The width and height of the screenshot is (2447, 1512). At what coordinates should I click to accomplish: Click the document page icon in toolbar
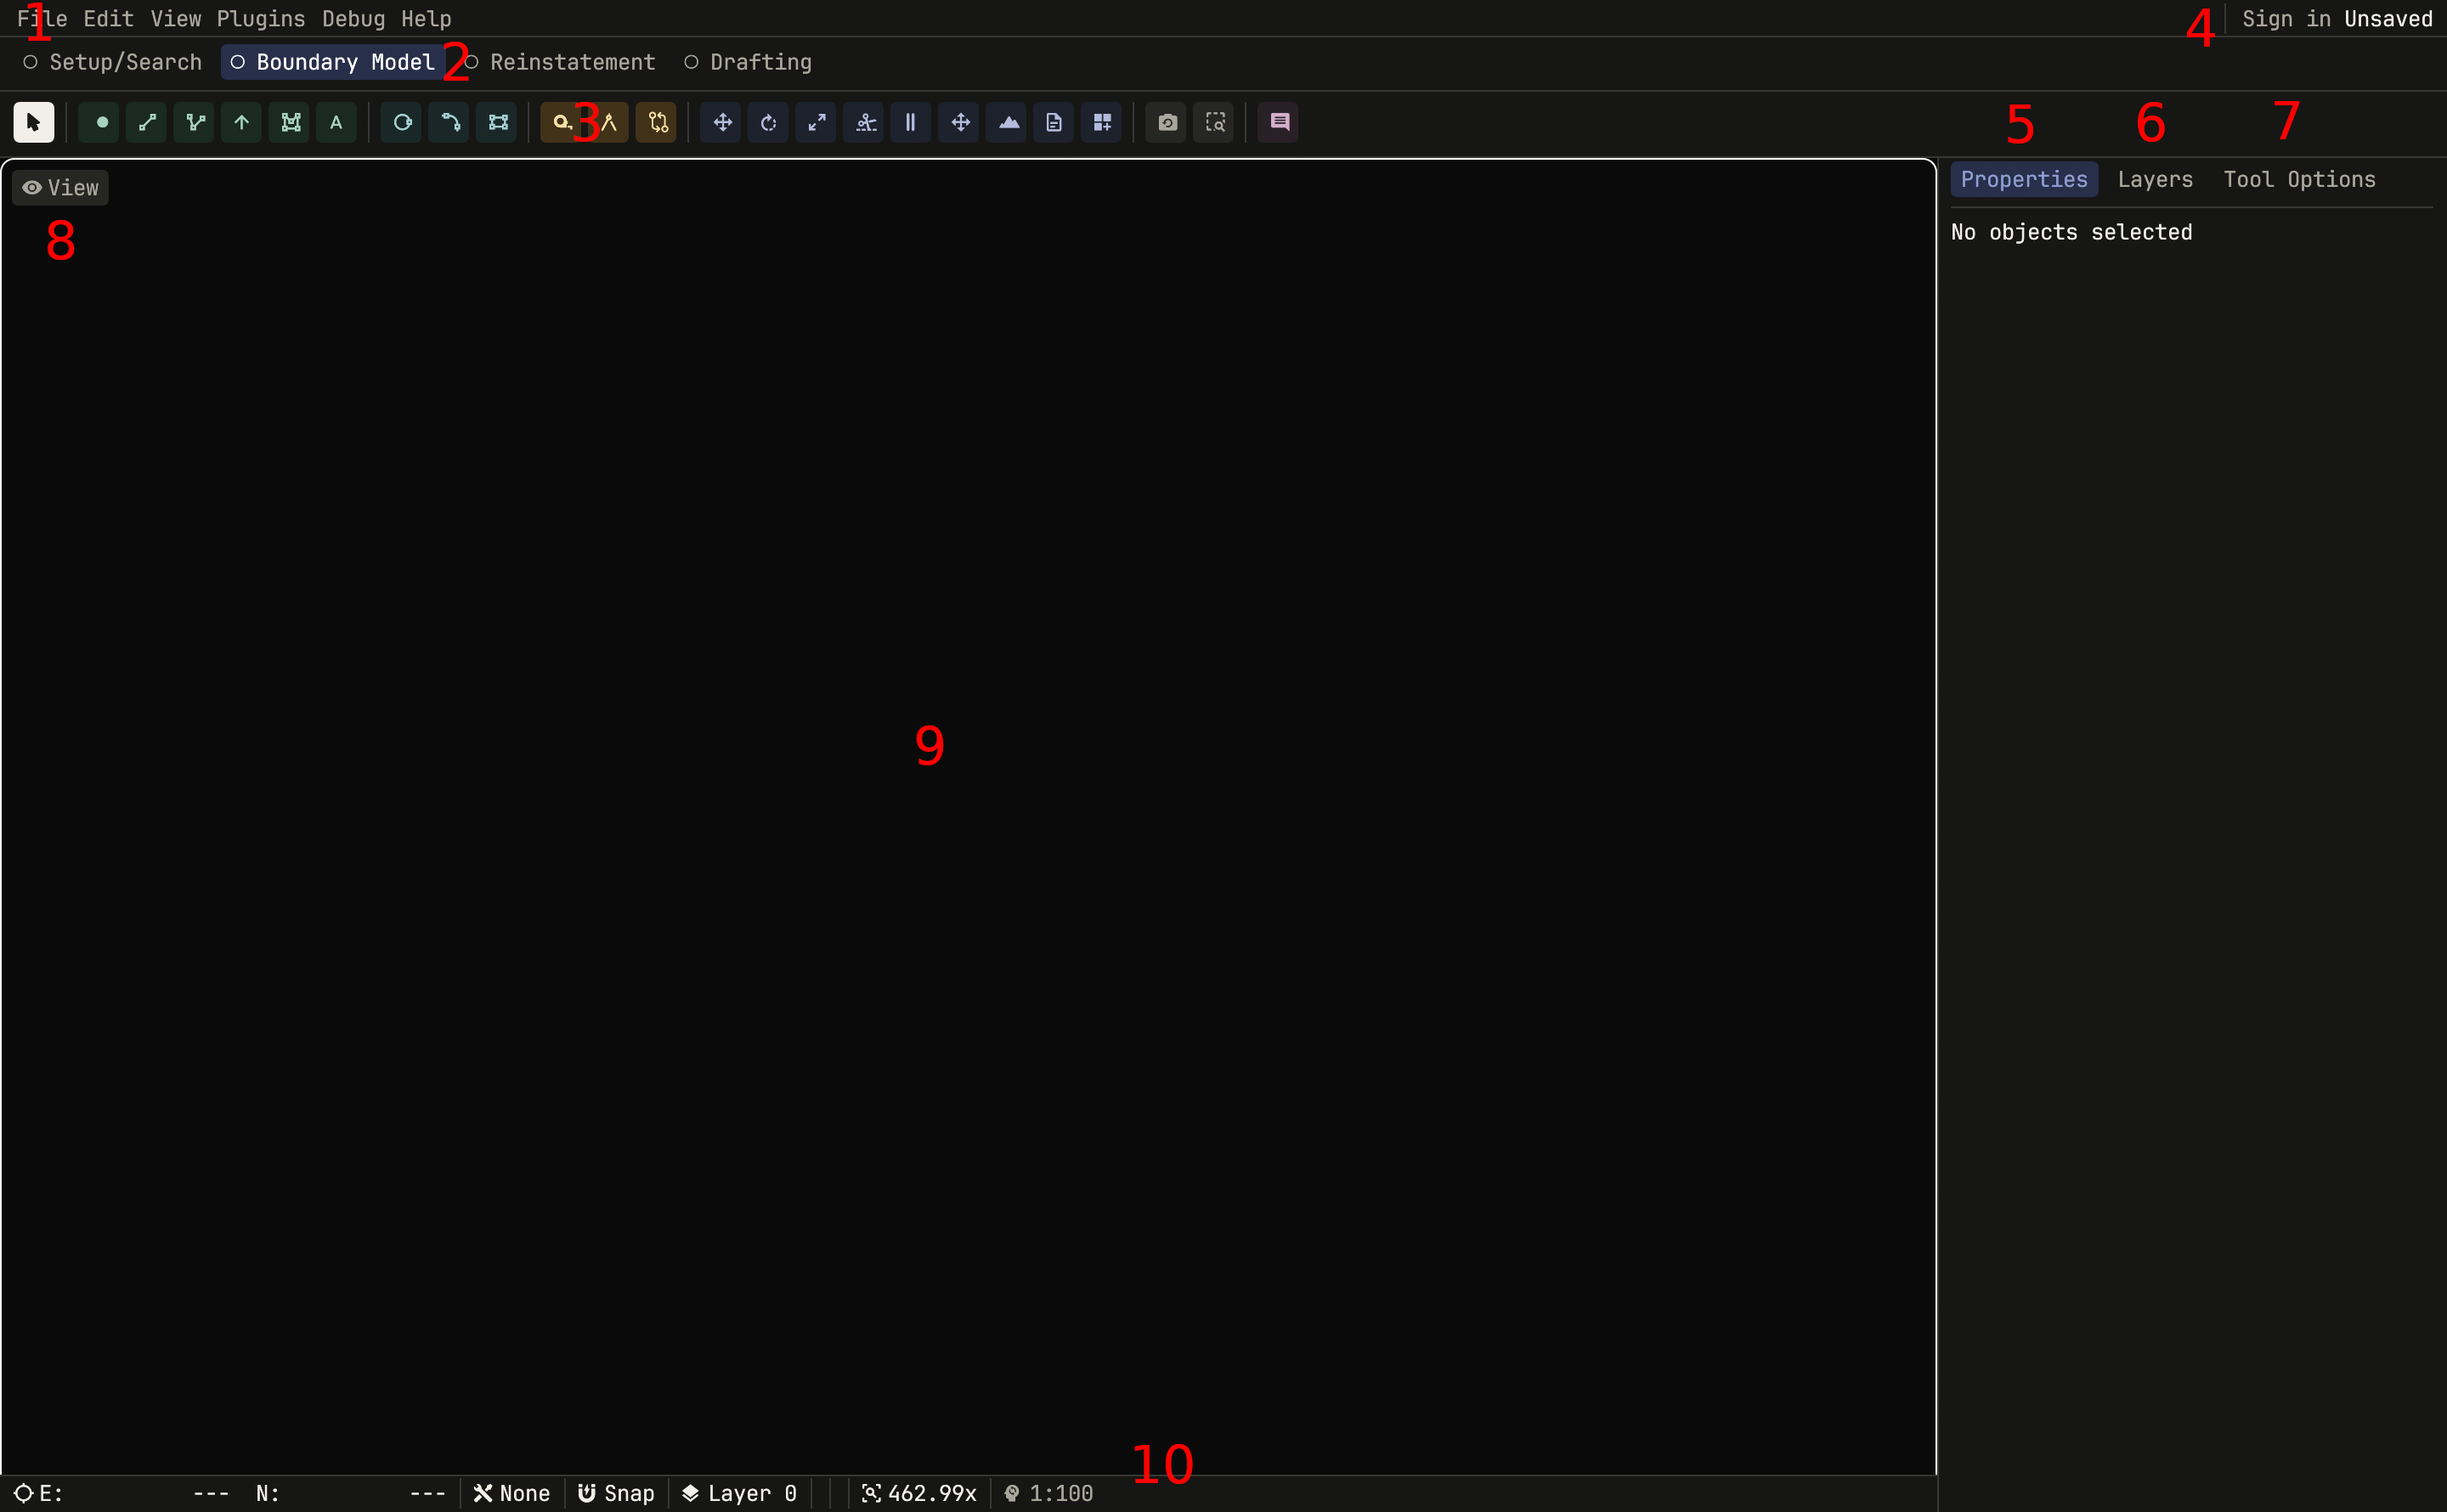point(1054,122)
